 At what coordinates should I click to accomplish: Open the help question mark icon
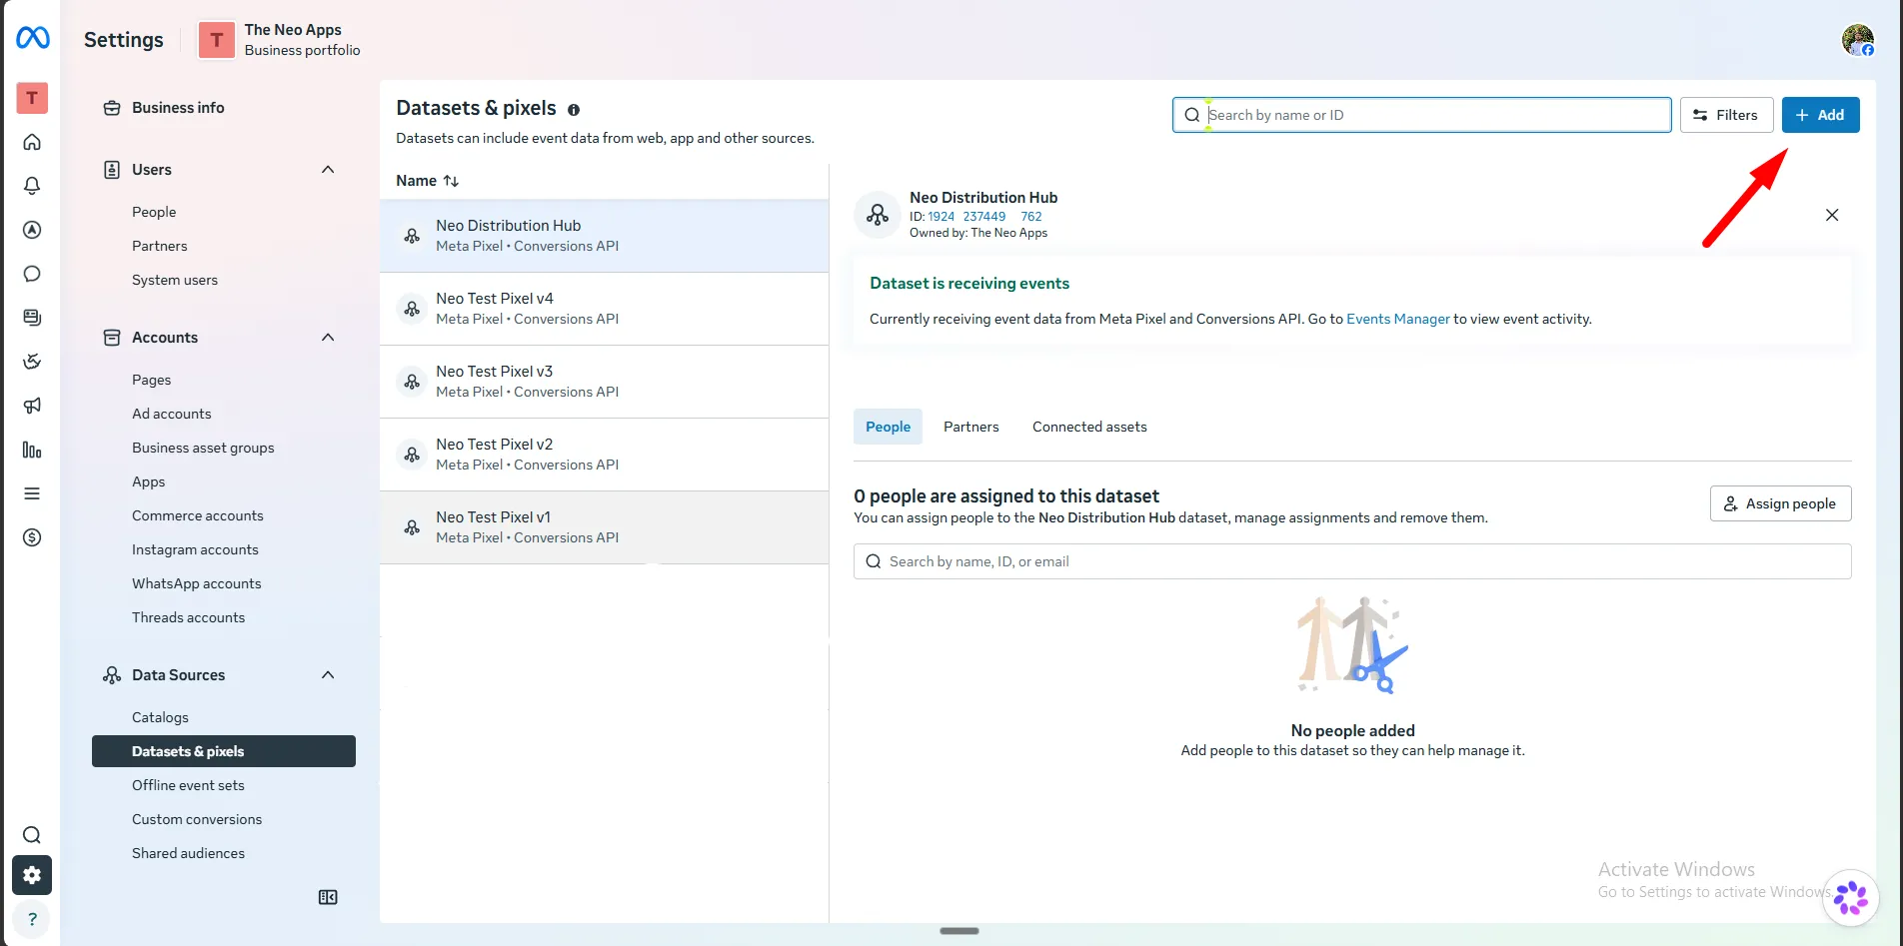(32, 919)
